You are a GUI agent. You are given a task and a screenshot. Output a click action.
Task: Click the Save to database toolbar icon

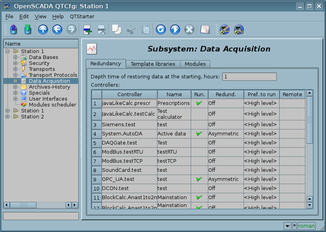pyautogui.click(x=27, y=29)
